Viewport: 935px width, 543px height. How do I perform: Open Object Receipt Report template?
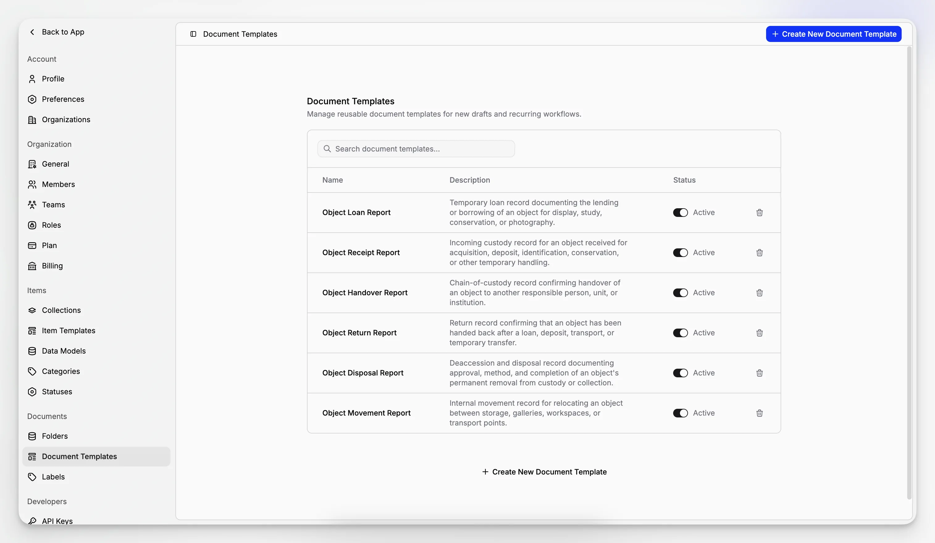coord(361,253)
